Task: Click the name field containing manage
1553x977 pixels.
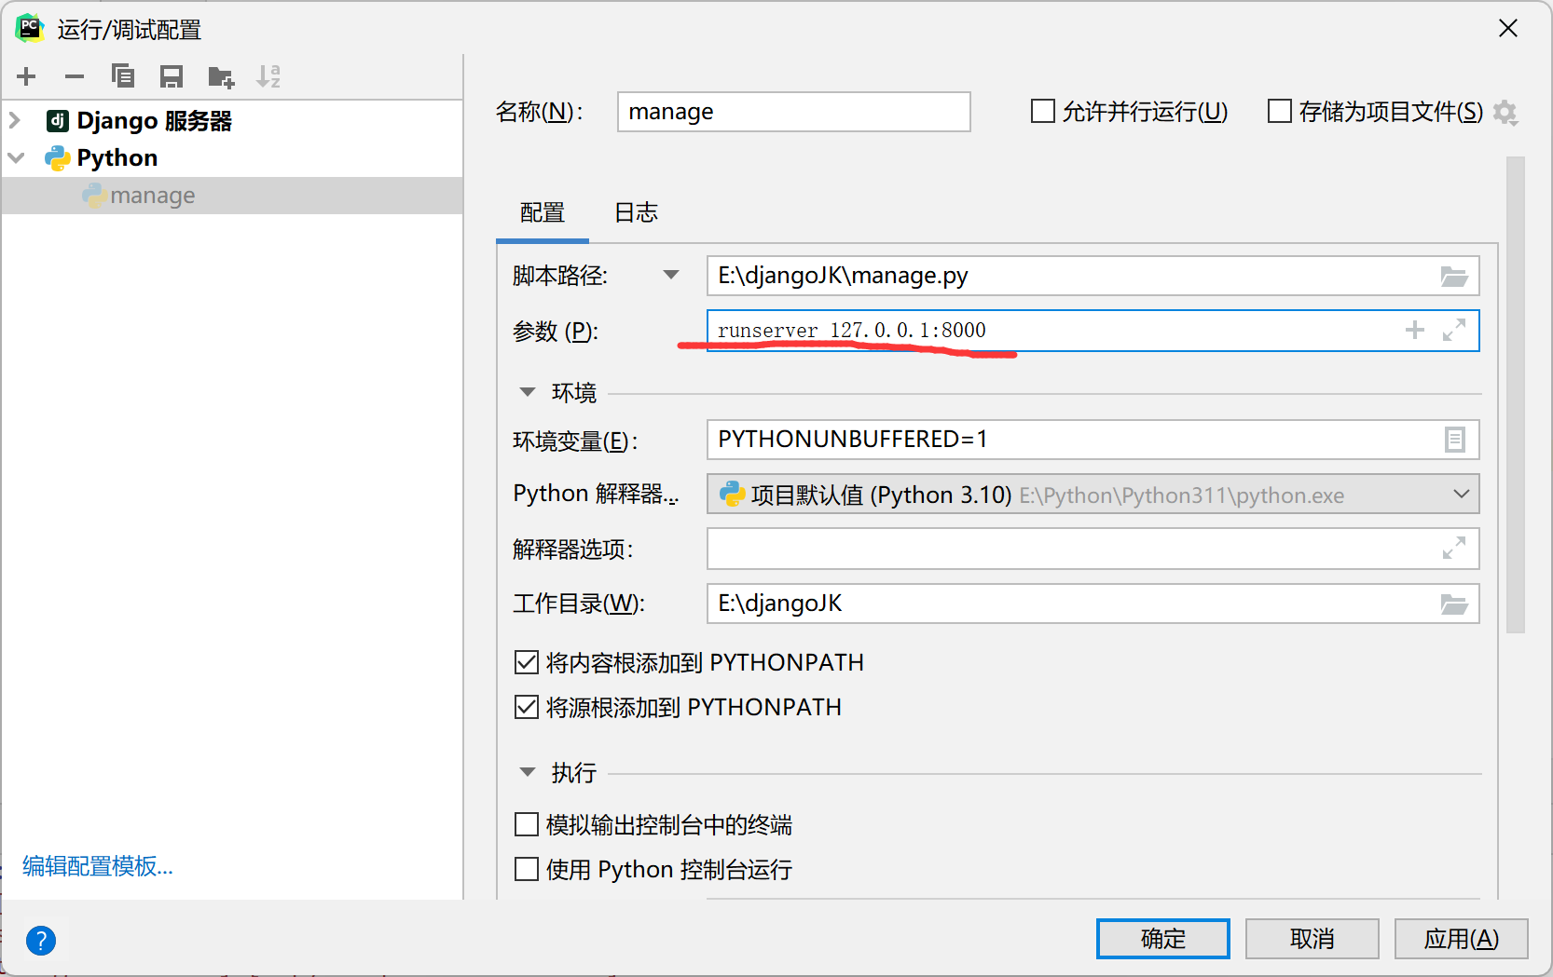Action: click(x=794, y=112)
